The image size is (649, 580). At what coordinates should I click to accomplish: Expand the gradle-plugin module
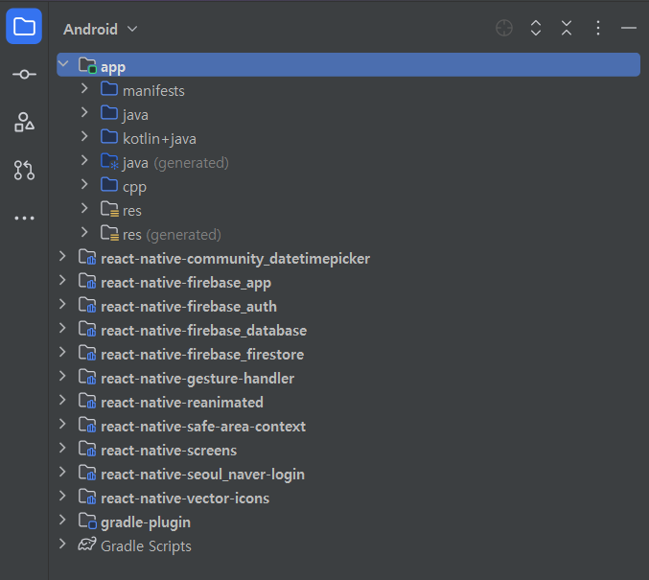click(x=62, y=520)
